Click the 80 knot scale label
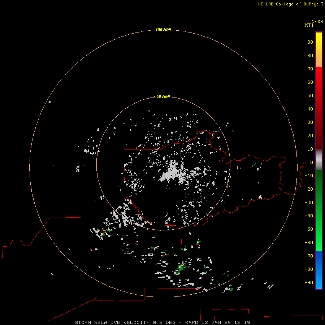The width and height of the screenshot is (325, 325). 310,56
